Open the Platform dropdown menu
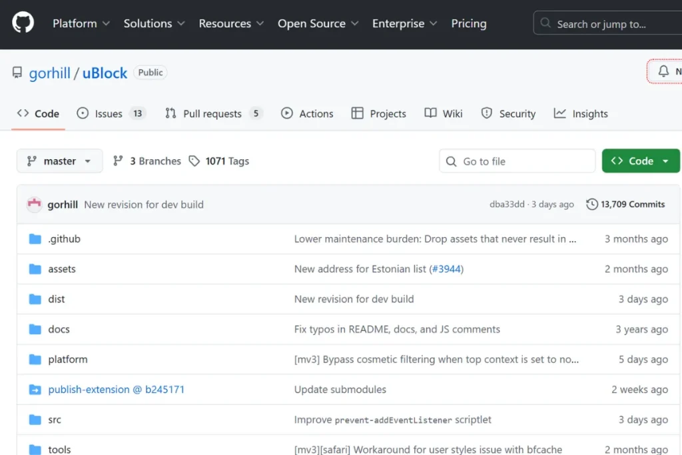This screenshot has height=455, width=682. pos(81,23)
